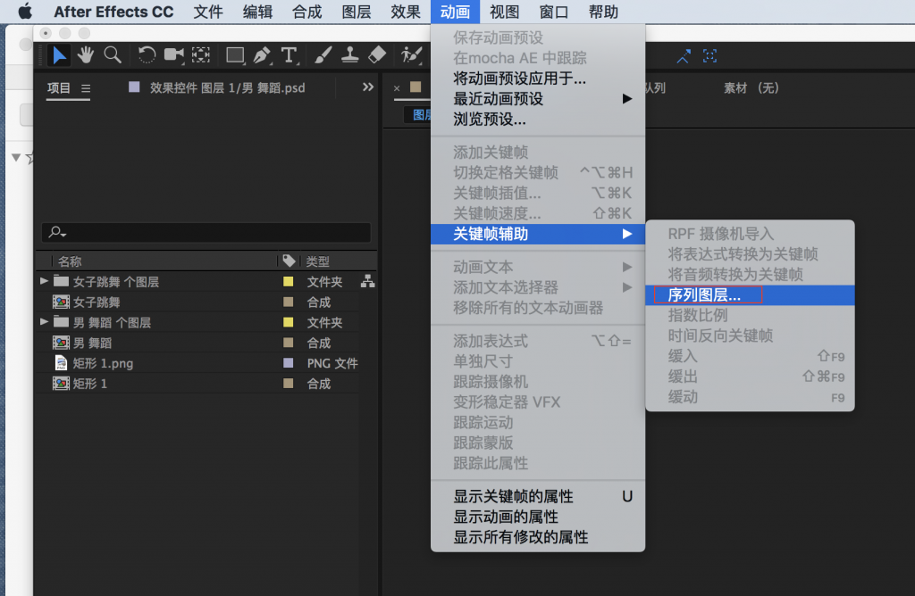This screenshot has width=915, height=596.
Task: Click the 男 舞蹈 composition icon
Action: pyautogui.click(x=62, y=343)
